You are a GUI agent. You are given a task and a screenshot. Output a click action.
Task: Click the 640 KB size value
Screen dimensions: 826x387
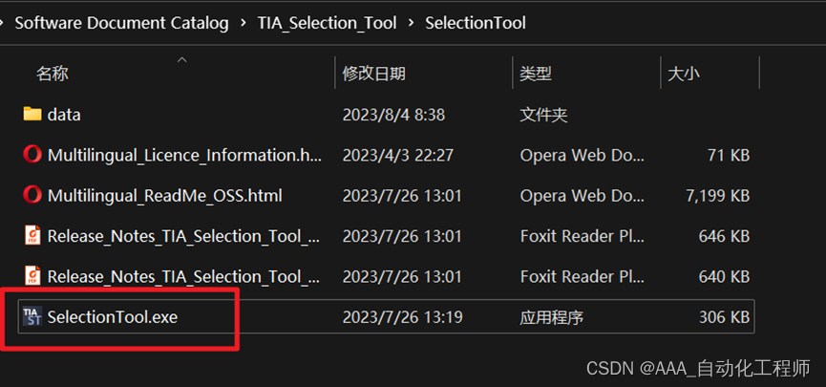(725, 276)
